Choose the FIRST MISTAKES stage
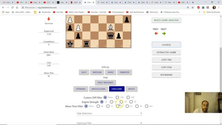222x125 pixels. (x=105, y=83)
